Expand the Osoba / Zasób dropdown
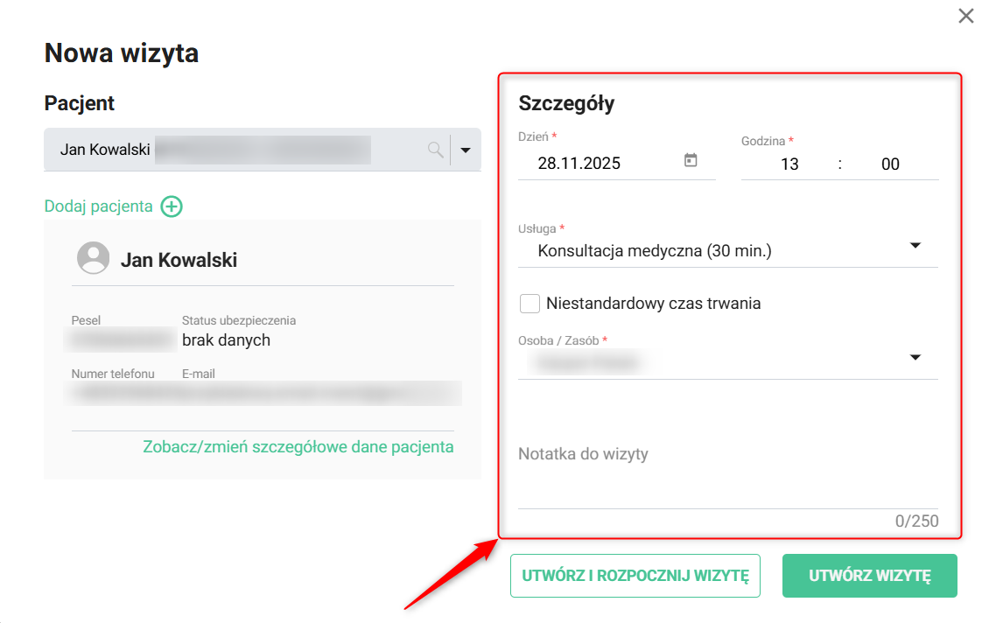Screen dimensions: 982x623 [915, 358]
